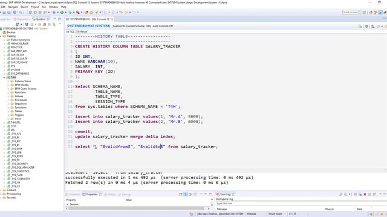
Task: Click the page icon left of green execute button
Action: tap(360, 26)
